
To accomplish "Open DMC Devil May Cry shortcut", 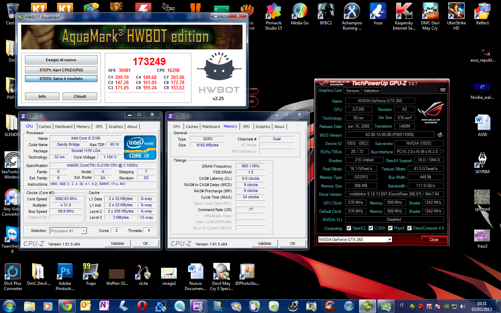I will click(430, 17).
